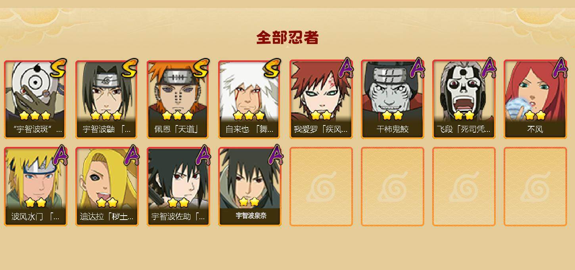Click the star rating on the 宇智波鼬 card

(106, 116)
